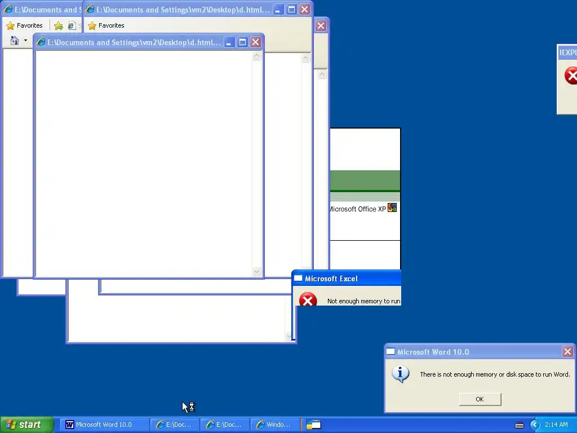Click the keyboard icon in the system tray
Screen dimensions: 577x433
[x=519, y=425]
